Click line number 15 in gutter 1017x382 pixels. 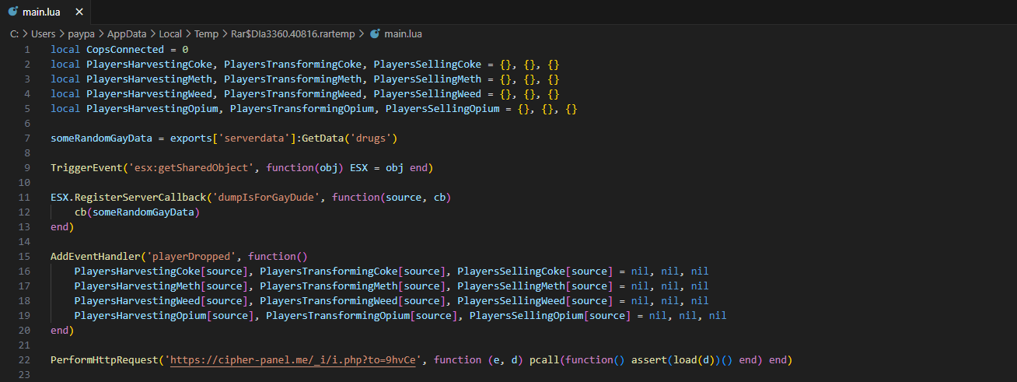coord(26,257)
